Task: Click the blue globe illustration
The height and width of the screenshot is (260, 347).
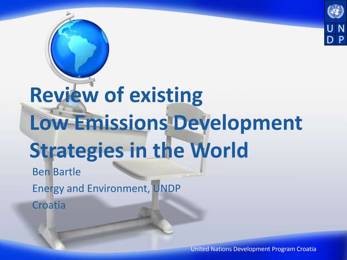Action: click(80, 48)
